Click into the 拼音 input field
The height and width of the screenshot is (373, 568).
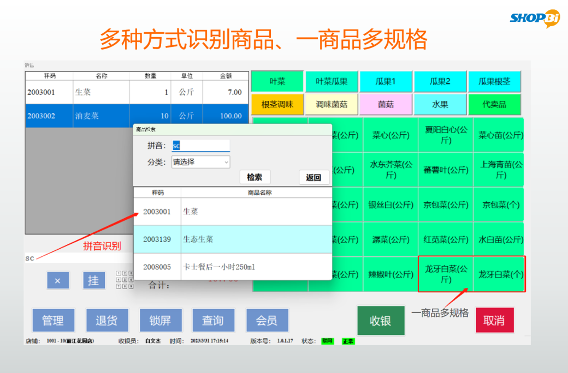[200, 146]
